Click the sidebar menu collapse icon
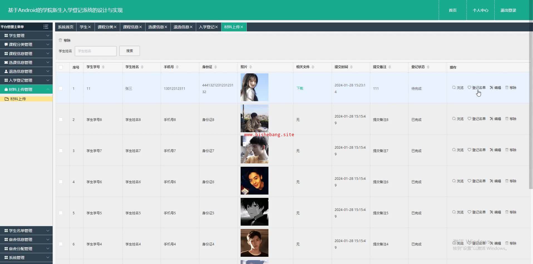The width and height of the screenshot is (533, 264). tap(46, 27)
